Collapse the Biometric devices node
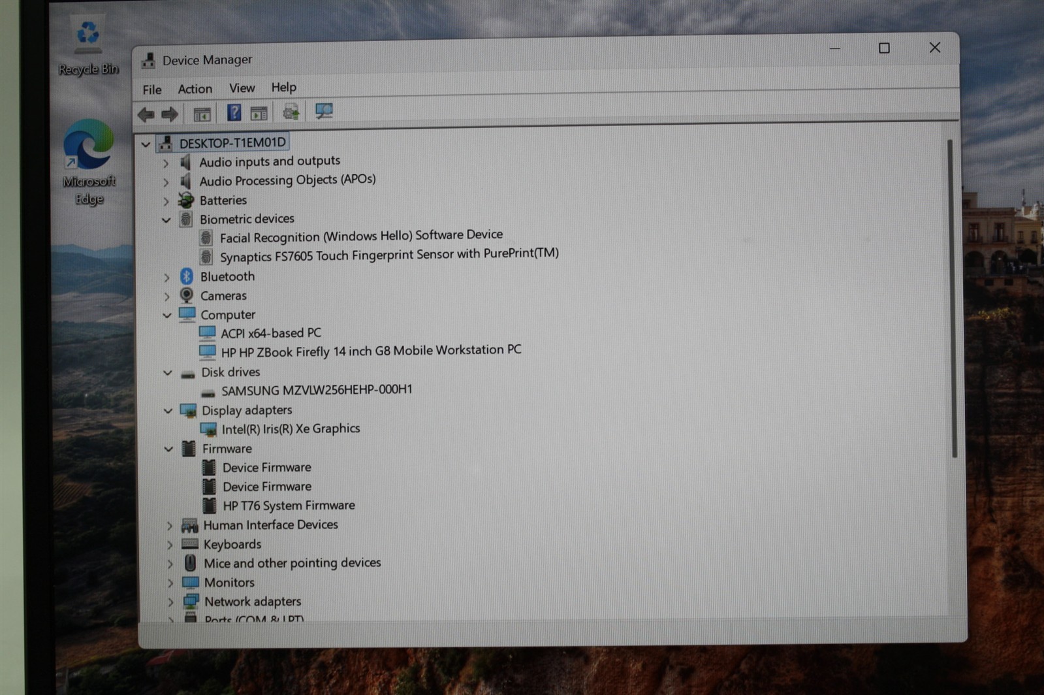This screenshot has width=1044, height=695. tap(166, 220)
